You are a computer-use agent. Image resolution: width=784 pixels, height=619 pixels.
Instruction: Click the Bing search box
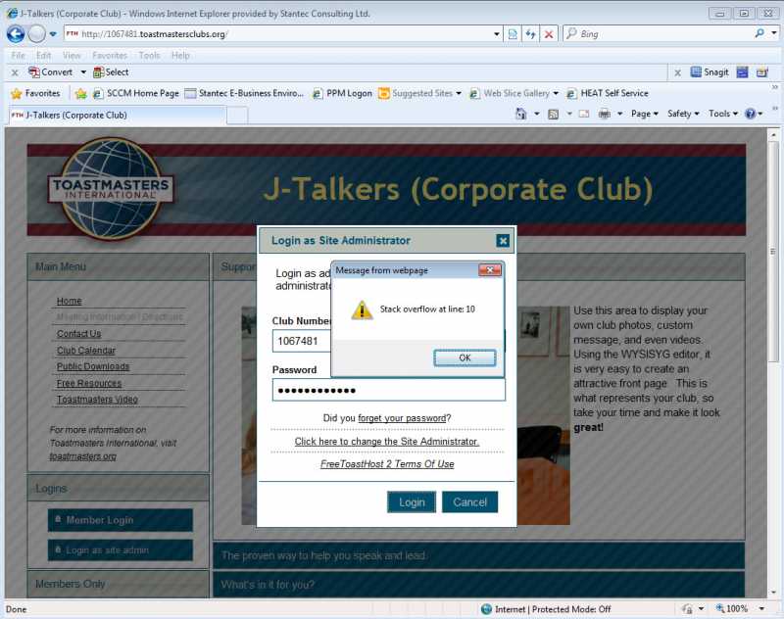point(658,34)
